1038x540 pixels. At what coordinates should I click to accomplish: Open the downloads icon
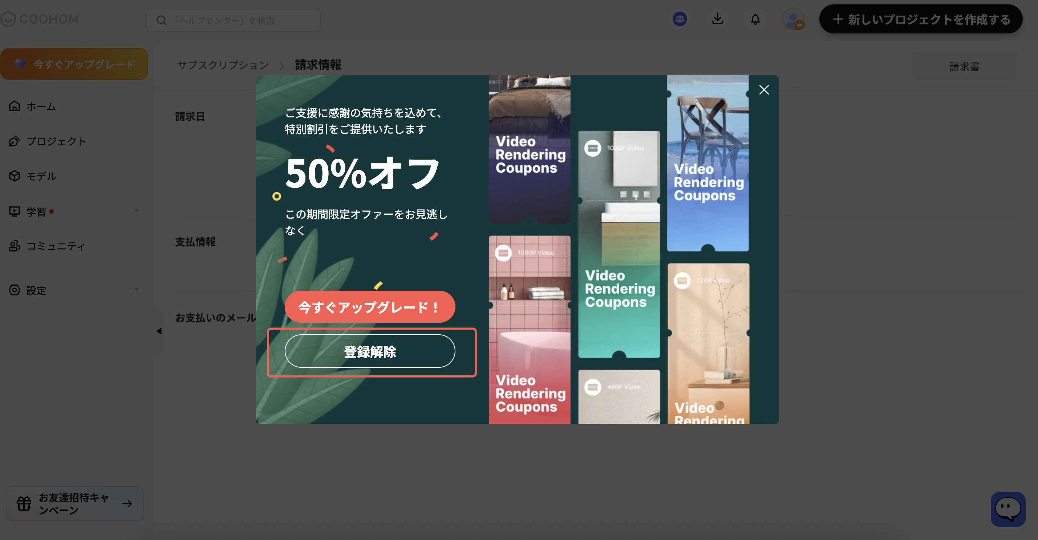point(717,19)
